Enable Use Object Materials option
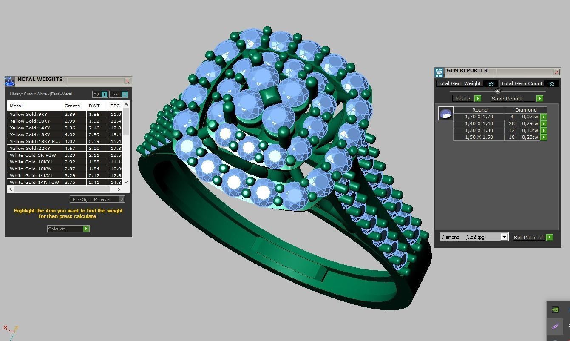 97,199
